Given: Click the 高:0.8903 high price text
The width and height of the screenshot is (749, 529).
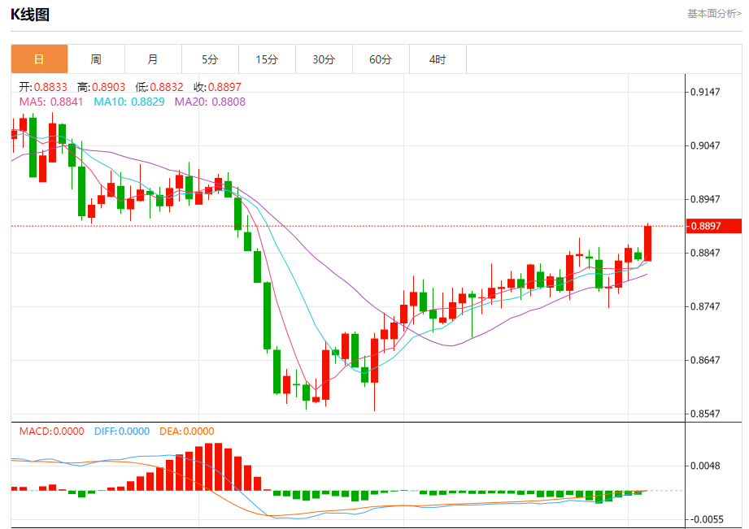Looking at the screenshot, I should pos(102,87).
